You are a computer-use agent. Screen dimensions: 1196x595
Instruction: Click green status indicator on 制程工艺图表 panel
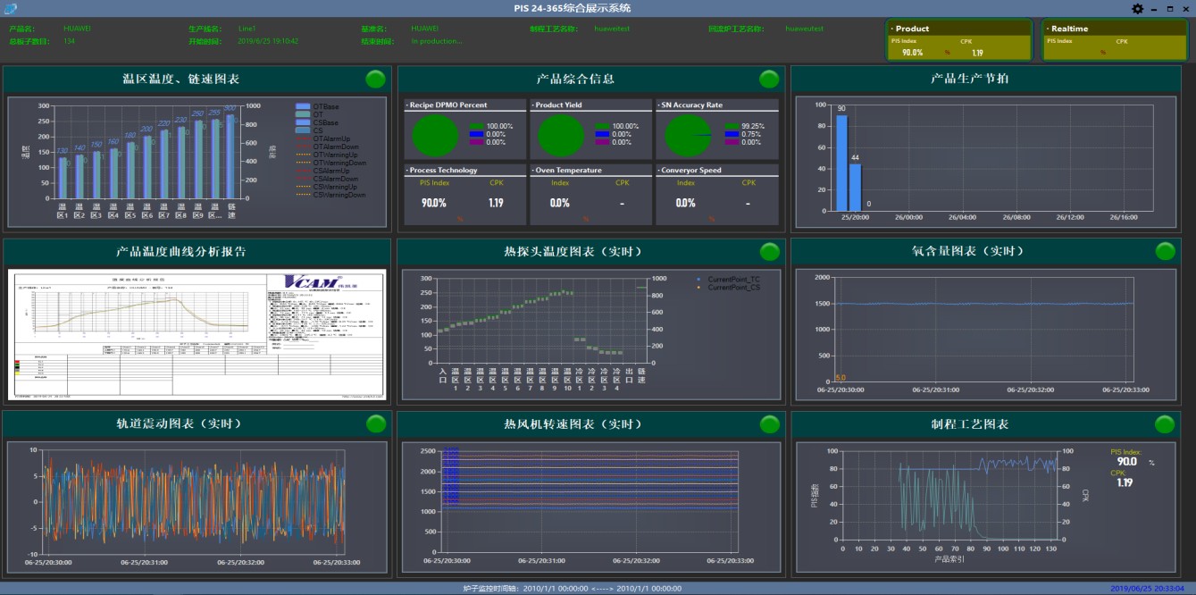(1165, 424)
